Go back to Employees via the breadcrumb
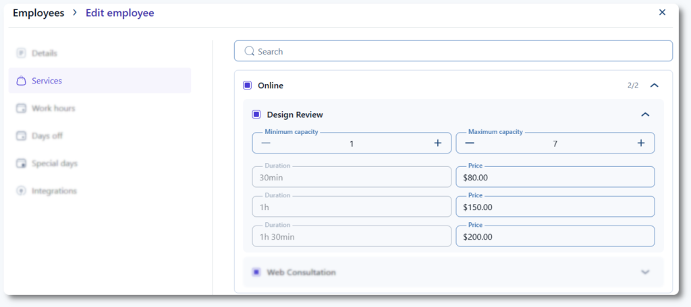Screen dimensions: 691x307 coord(38,13)
